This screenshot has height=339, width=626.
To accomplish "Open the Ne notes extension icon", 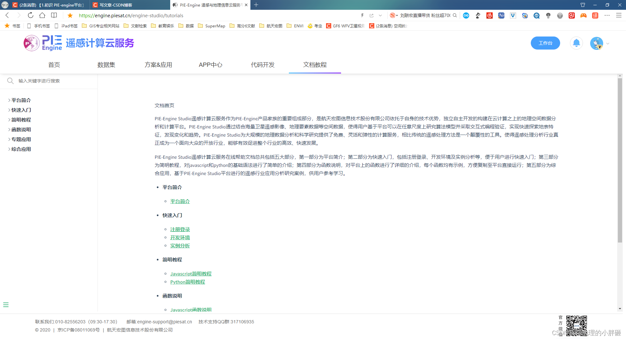I will pyautogui.click(x=501, y=15).
